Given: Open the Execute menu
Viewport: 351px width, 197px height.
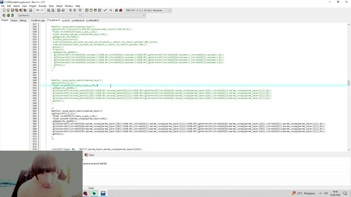Looking at the screenshot, I should click(43, 6).
